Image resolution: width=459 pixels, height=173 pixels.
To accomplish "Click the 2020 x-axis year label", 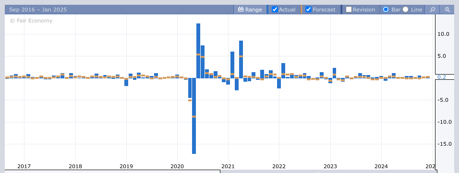I will [x=177, y=166].
